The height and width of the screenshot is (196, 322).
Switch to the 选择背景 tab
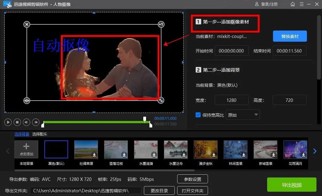pyautogui.click(x=22, y=135)
